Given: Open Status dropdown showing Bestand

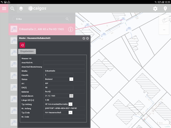Looking at the screenshot, I should coord(71,79).
